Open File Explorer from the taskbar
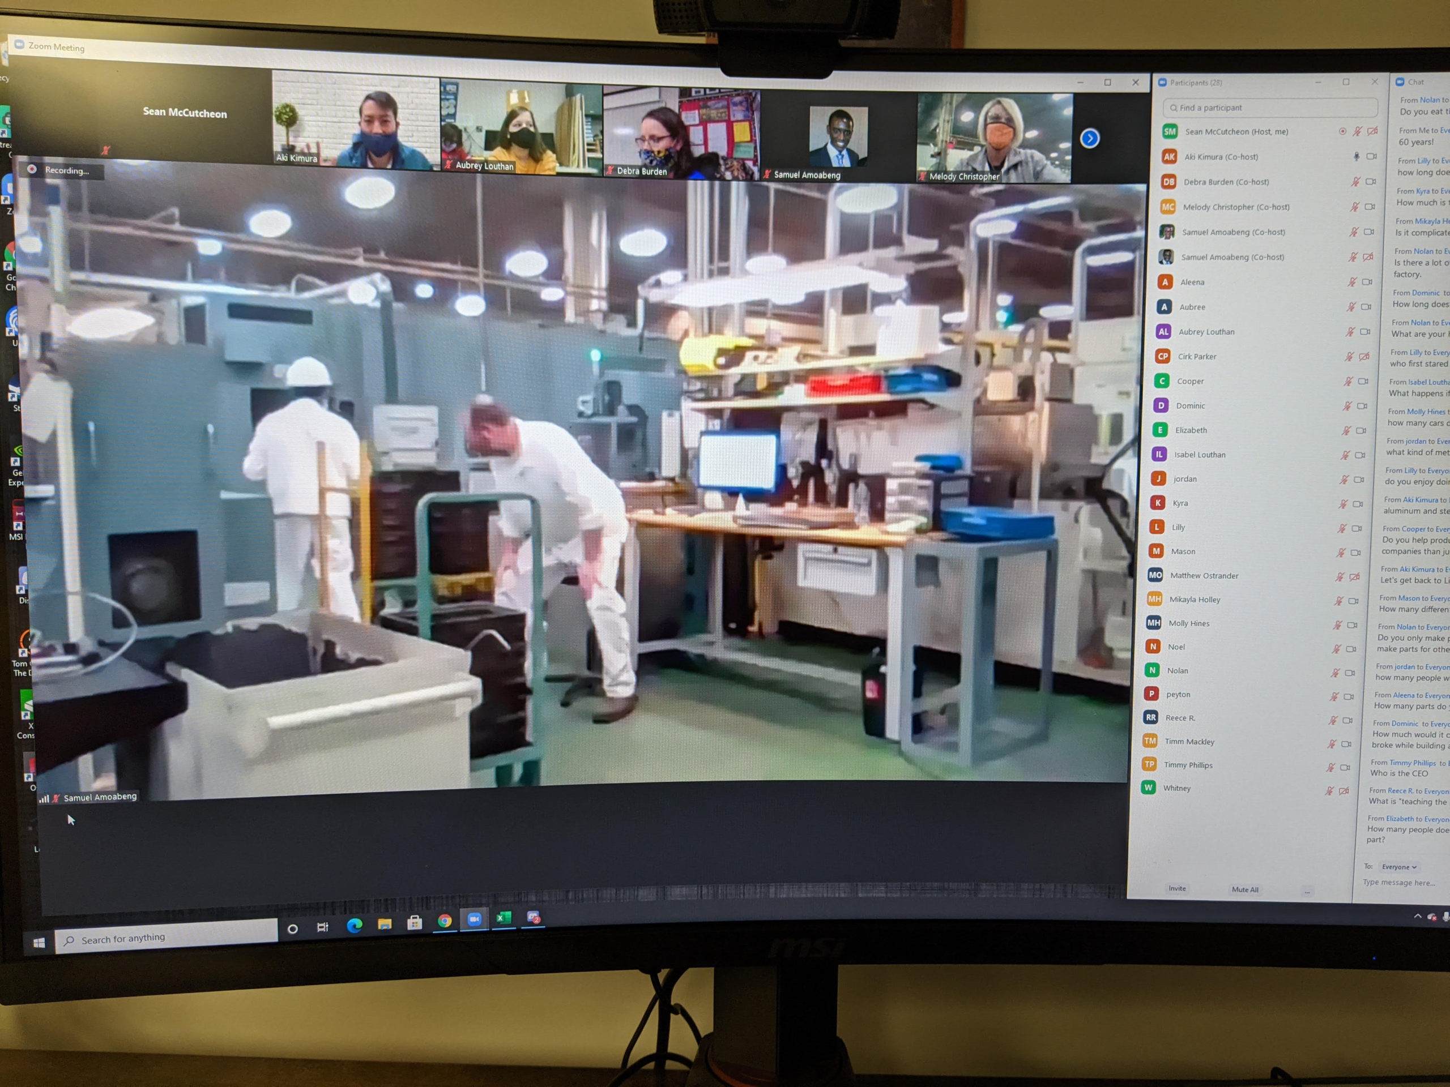 (x=385, y=924)
